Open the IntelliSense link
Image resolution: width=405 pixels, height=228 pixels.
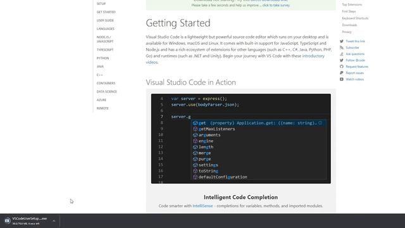coord(202,206)
